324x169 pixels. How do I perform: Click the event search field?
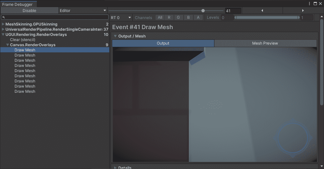pyautogui.click(x=55, y=17)
